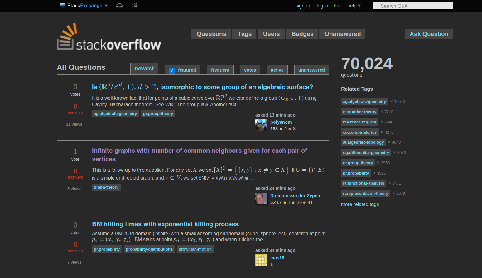Dismiss the pr.probability tag from Related Tags
482x278 pixels.
[374, 173]
